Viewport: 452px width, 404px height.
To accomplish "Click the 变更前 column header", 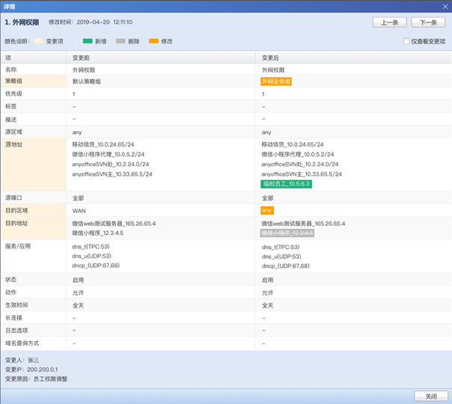I will pyautogui.click(x=82, y=57).
